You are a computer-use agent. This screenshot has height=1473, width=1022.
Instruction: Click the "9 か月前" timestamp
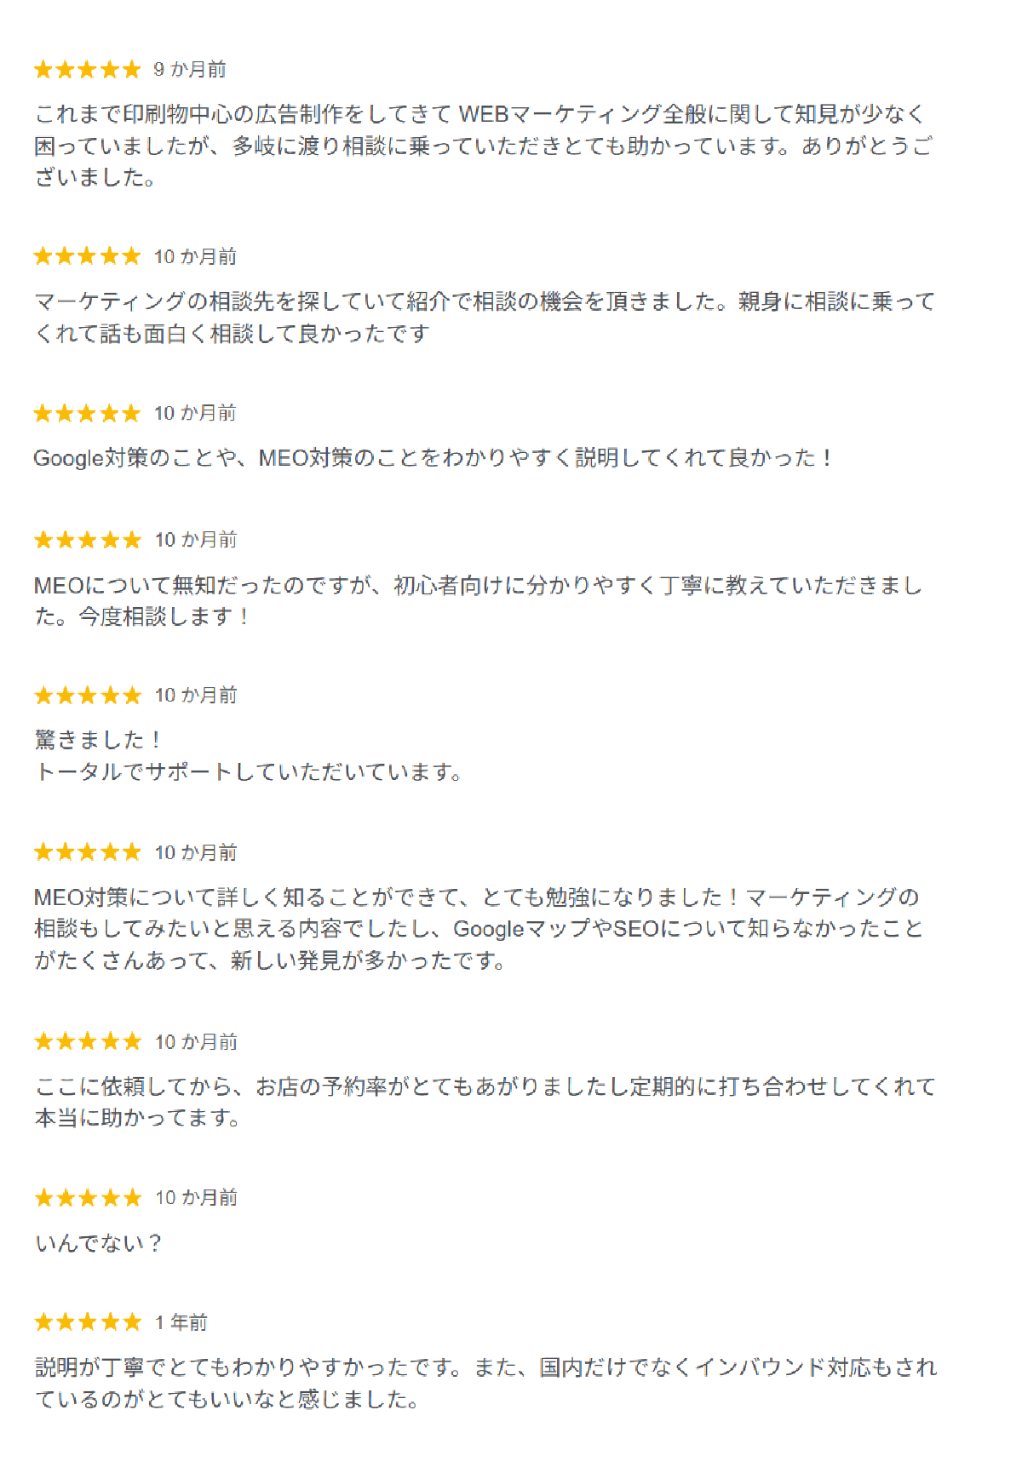coord(190,70)
